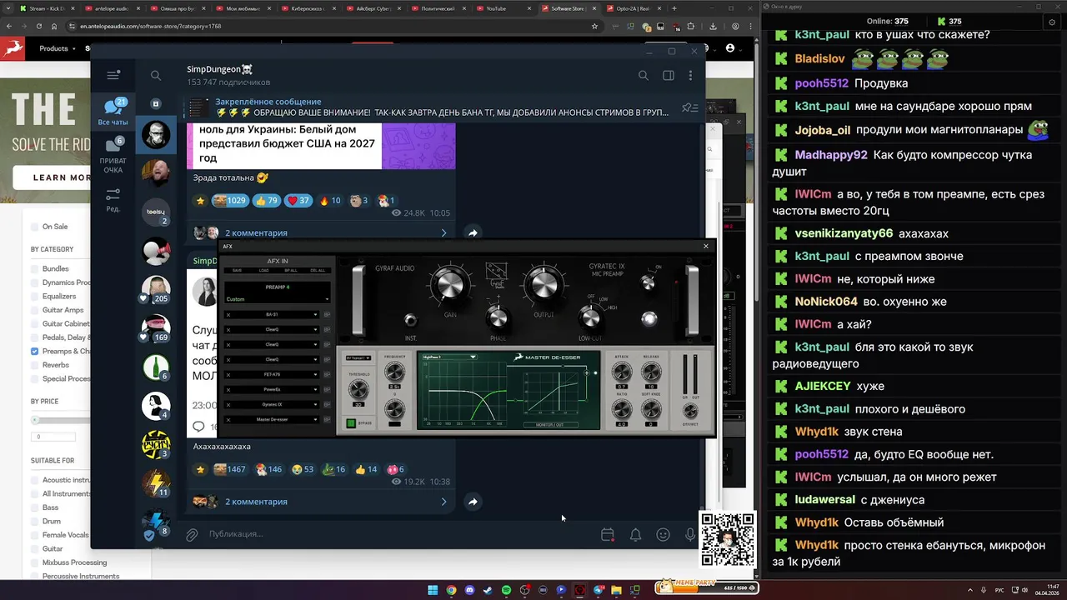
Task: Open chat with 205 unread badge
Action: (156, 289)
